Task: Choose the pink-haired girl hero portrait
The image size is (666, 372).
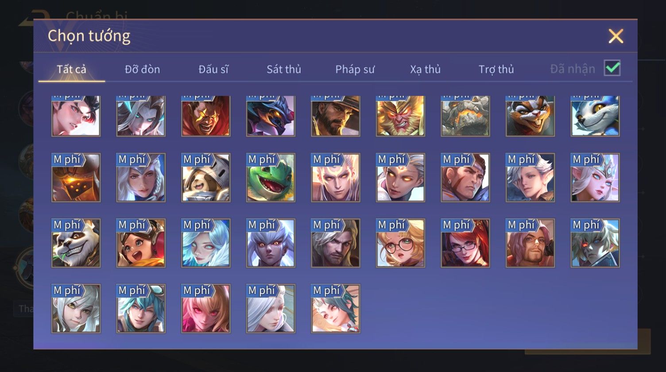Action: pos(205,309)
